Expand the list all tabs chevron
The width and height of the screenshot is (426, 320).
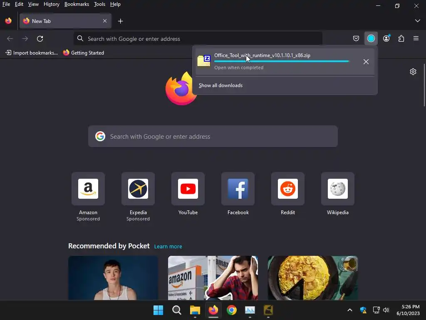pyautogui.click(x=417, y=21)
